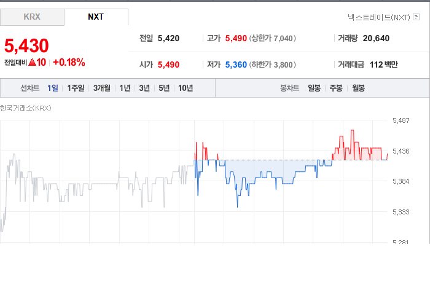Show the 5년 line chart
430x301 pixels.
coord(164,88)
